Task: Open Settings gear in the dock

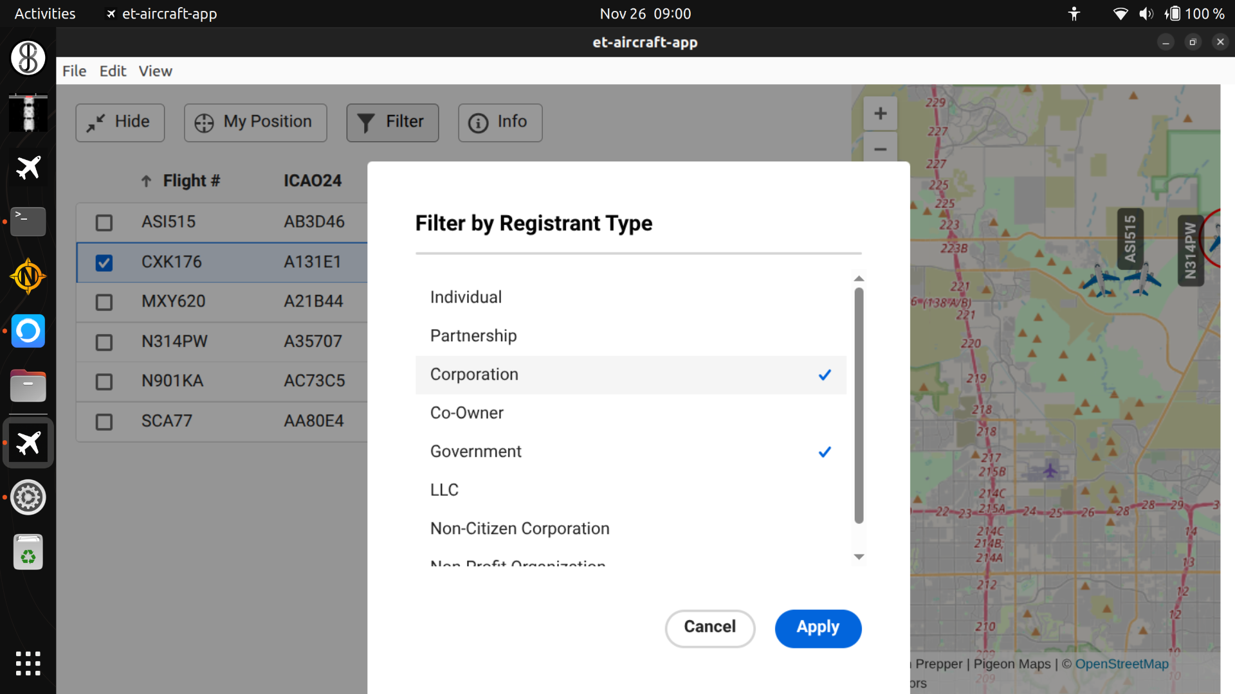Action: tap(28, 497)
